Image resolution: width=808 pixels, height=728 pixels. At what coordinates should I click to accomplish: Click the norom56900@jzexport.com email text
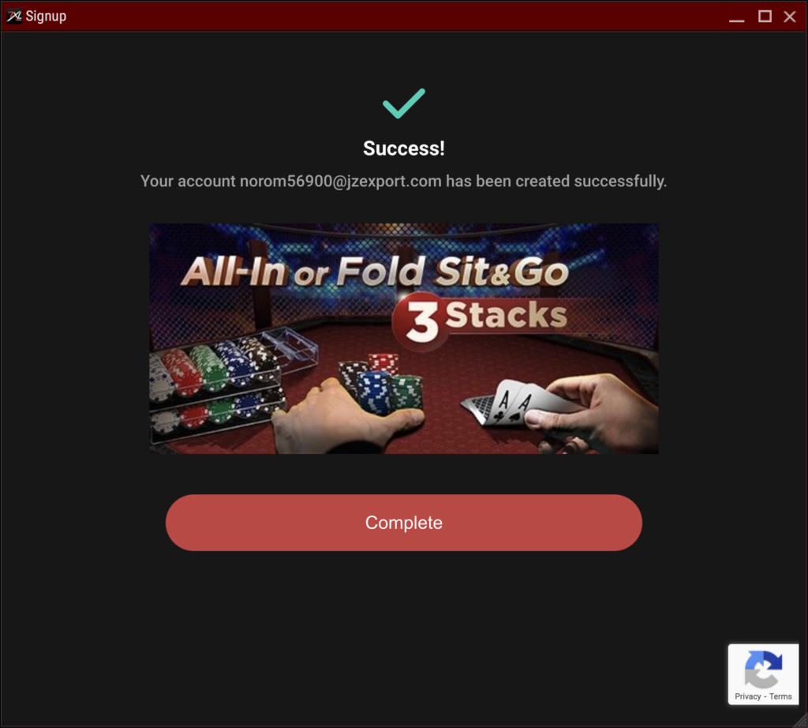pos(341,182)
